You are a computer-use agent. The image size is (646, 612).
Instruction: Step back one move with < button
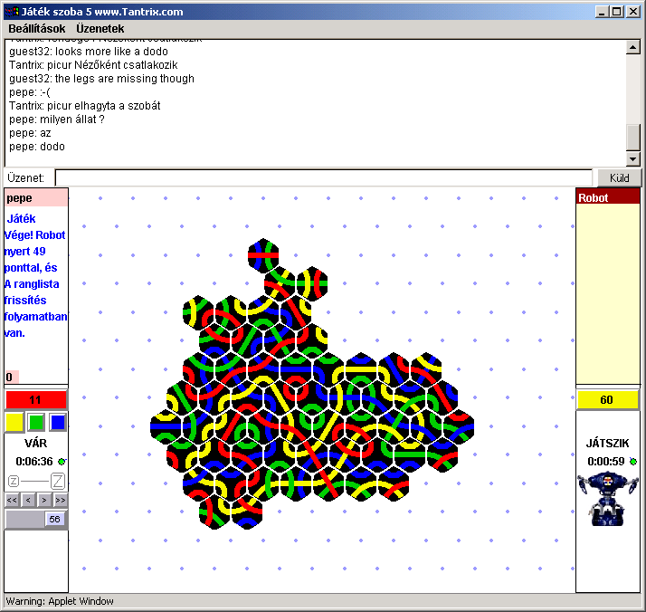coord(28,500)
